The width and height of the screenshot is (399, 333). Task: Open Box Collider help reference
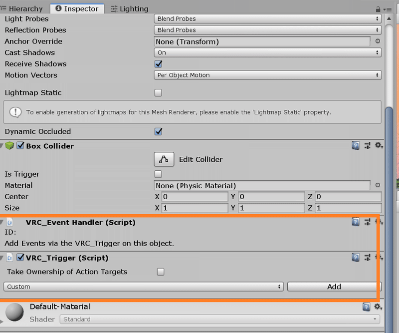(355, 145)
